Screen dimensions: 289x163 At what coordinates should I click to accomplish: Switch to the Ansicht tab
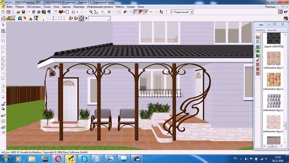(x=272, y=30)
